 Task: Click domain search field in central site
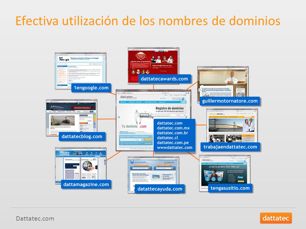(x=128, y=140)
